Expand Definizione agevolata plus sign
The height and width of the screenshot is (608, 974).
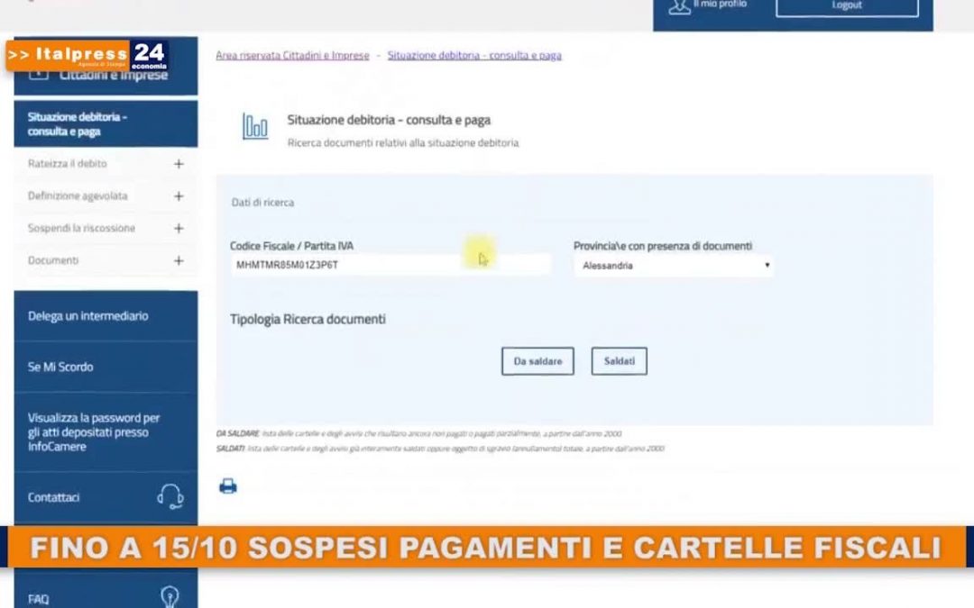179,196
